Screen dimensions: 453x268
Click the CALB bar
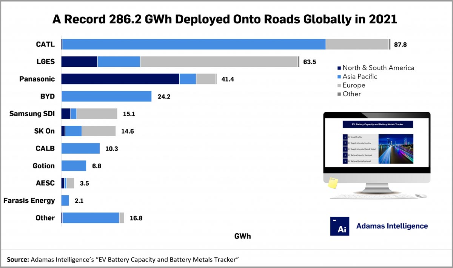click(80, 148)
